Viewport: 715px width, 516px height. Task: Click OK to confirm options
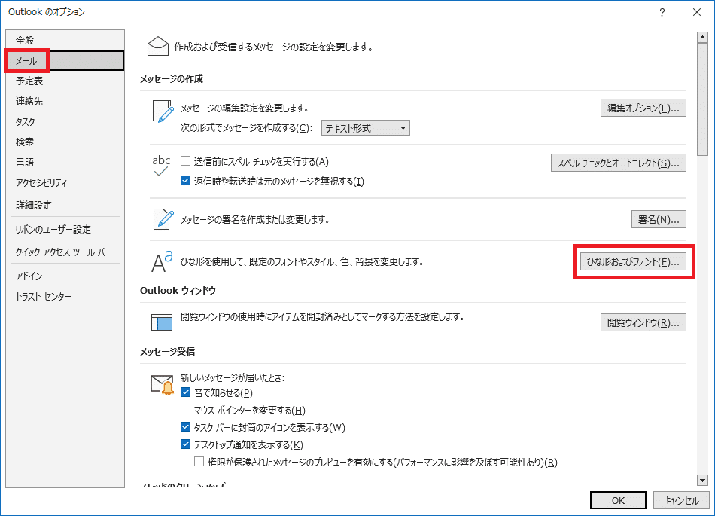point(618,500)
